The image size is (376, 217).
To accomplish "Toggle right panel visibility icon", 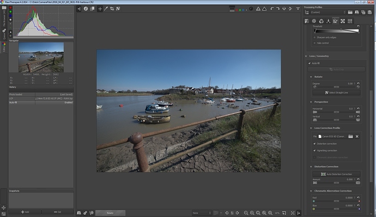I will pyautogui.click(x=299, y=213).
